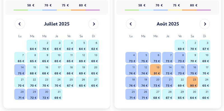Click previous month arrow beside Août 2025
The height and width of the screenshot is (111, 224).
point(131,24)
